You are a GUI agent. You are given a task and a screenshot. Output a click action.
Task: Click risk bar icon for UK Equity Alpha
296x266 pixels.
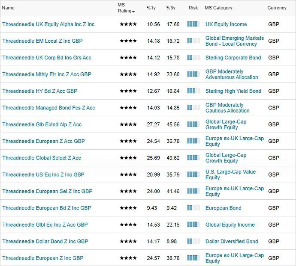[193, 24]
